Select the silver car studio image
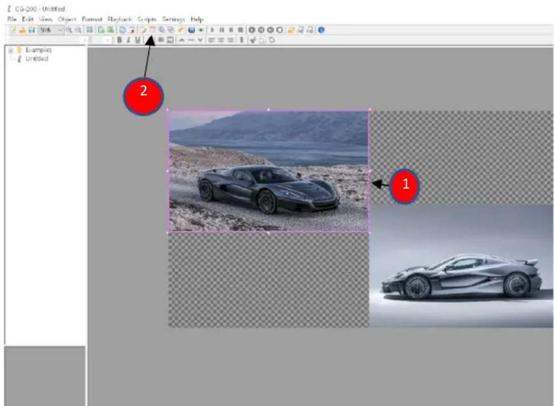Viewport: 554px width, 406px height. (461, 266)
